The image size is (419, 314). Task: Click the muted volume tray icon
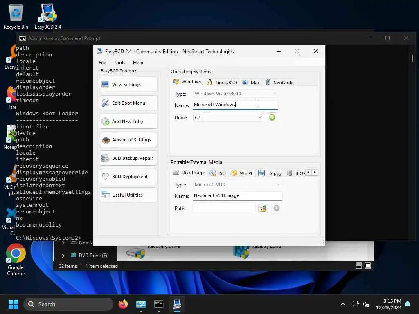[x=366, y=304]
